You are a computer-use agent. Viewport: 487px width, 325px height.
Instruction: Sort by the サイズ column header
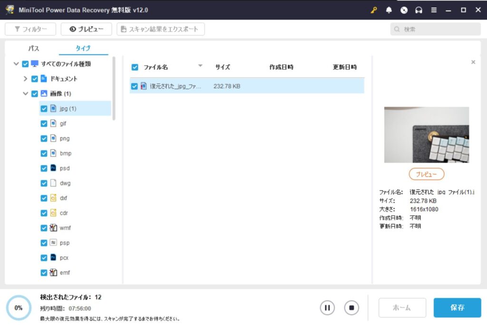223,67
